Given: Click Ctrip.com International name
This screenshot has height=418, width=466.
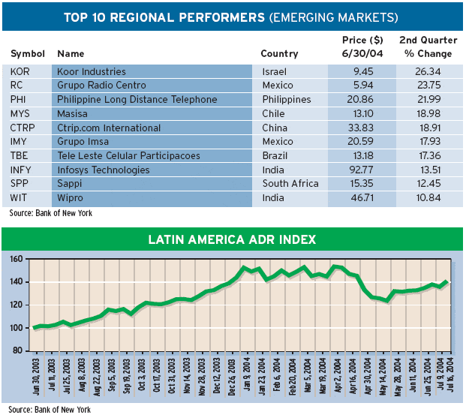Looking at the screenshot, I should pos(109,128).
